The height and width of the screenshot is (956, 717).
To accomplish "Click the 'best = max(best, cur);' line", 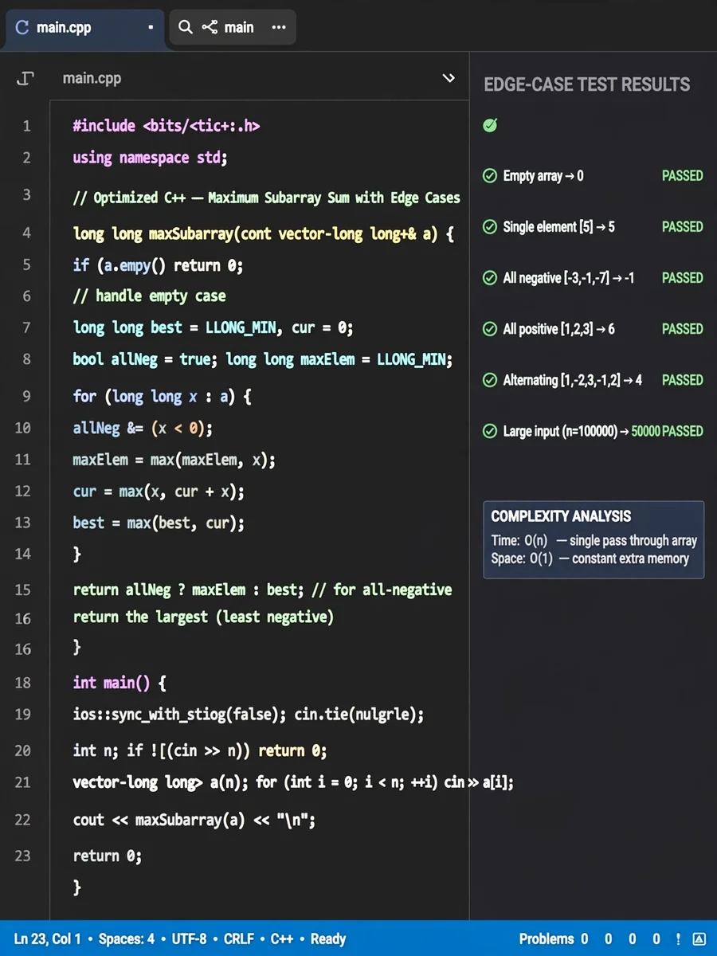I will pyautogui.click(x=159, y=523).
